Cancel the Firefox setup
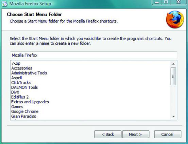Screen dimensions: 188x144 [x=168, y=134]
